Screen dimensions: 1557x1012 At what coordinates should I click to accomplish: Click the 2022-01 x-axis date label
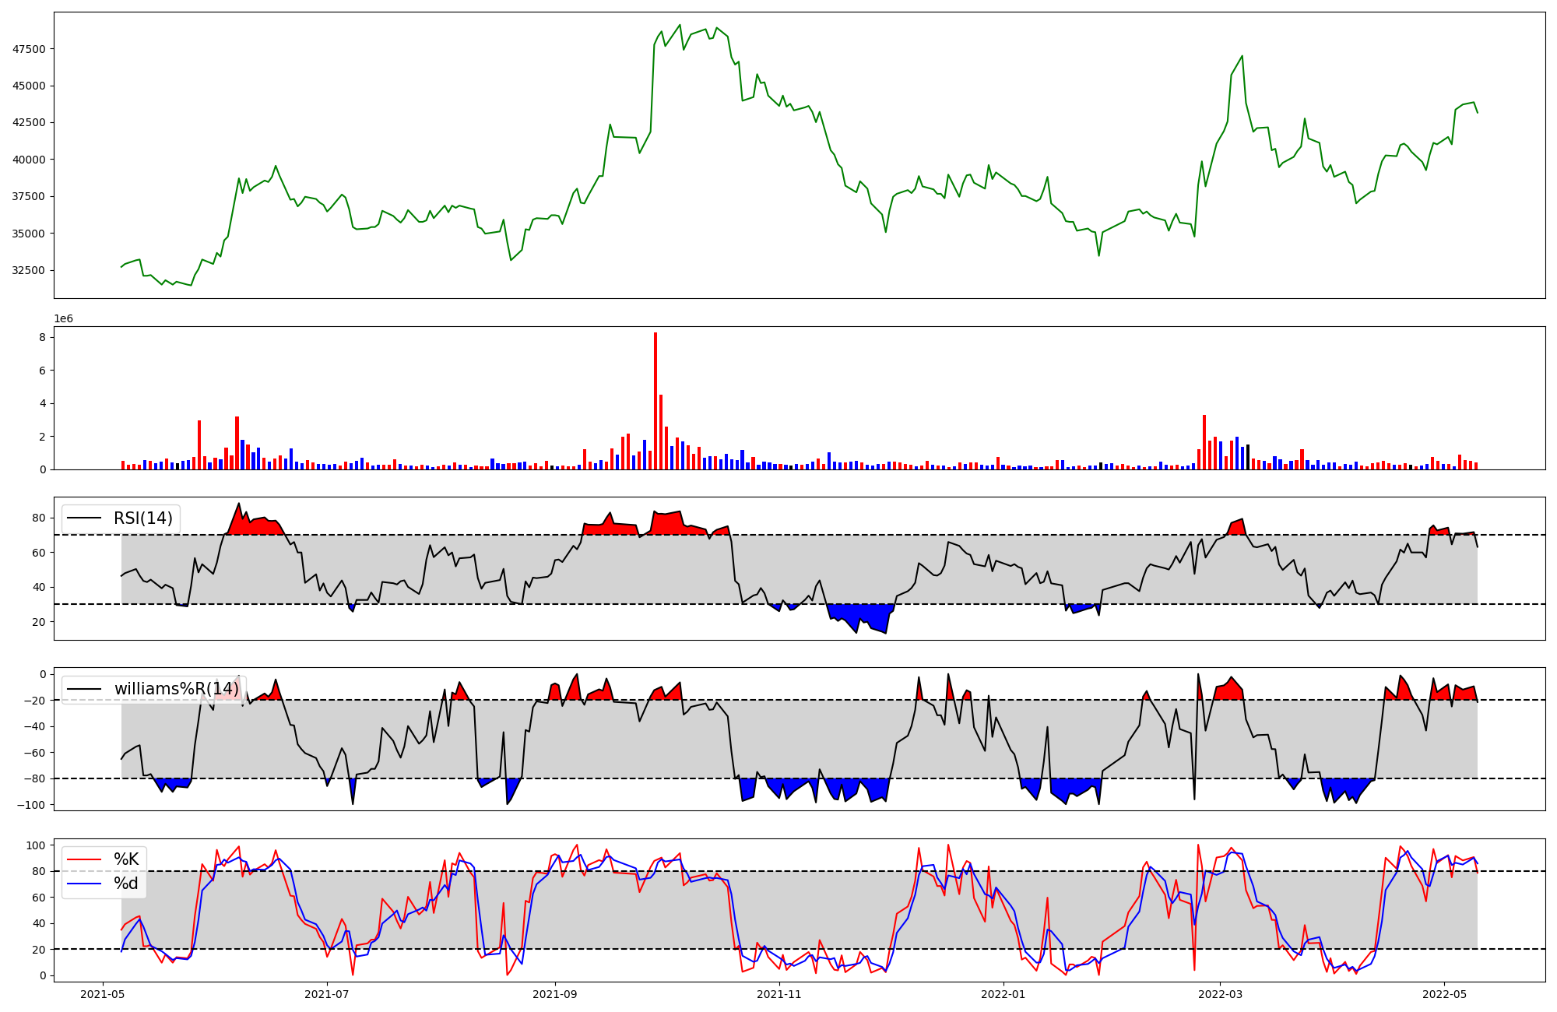click(1003, 994)
